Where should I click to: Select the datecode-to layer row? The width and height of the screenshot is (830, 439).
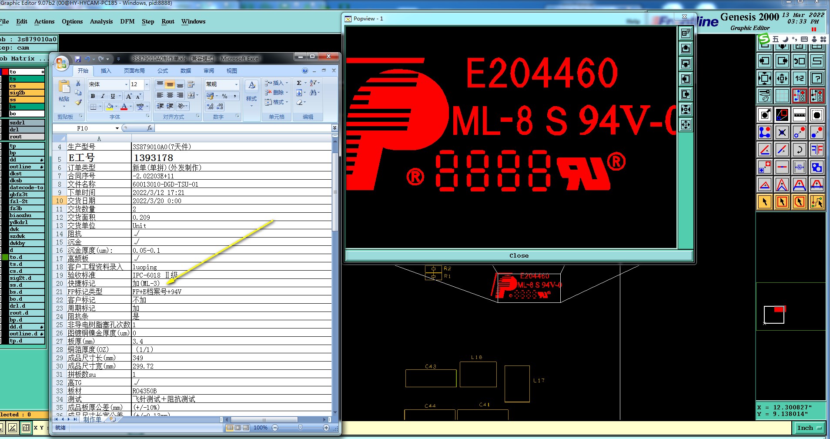pos(27,188)
